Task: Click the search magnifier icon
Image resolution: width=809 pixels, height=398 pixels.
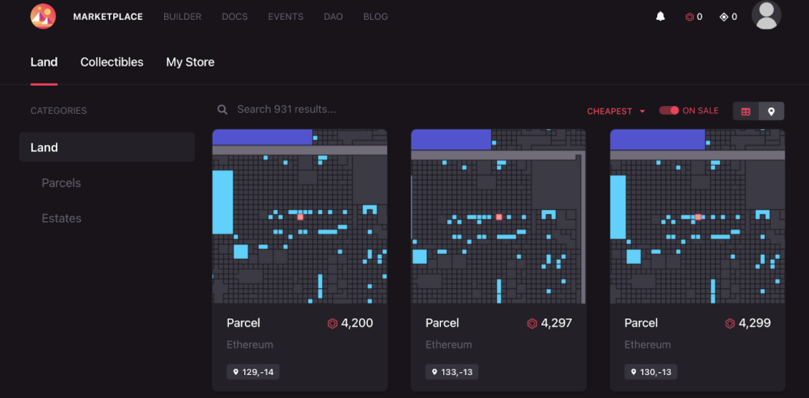Action: (223, 110)
